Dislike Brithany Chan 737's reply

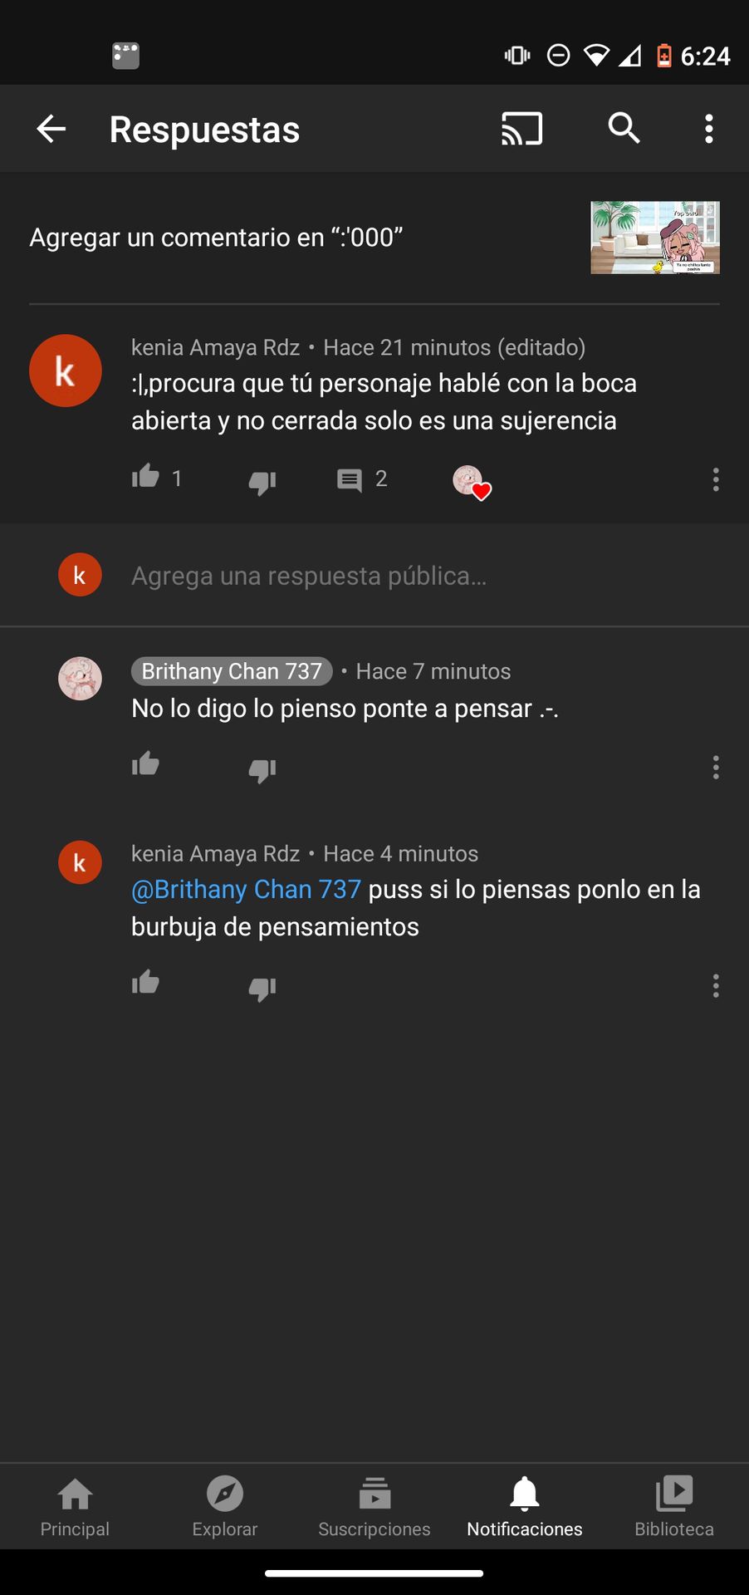pyautogui.click(x=262, y=768)
